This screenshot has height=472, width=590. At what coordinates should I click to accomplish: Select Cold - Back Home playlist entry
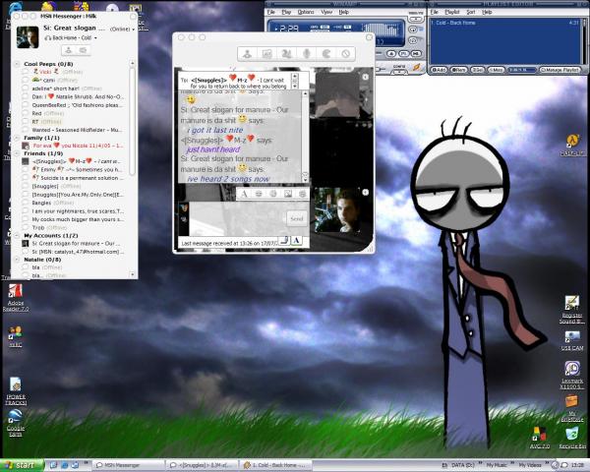point(504,23)
